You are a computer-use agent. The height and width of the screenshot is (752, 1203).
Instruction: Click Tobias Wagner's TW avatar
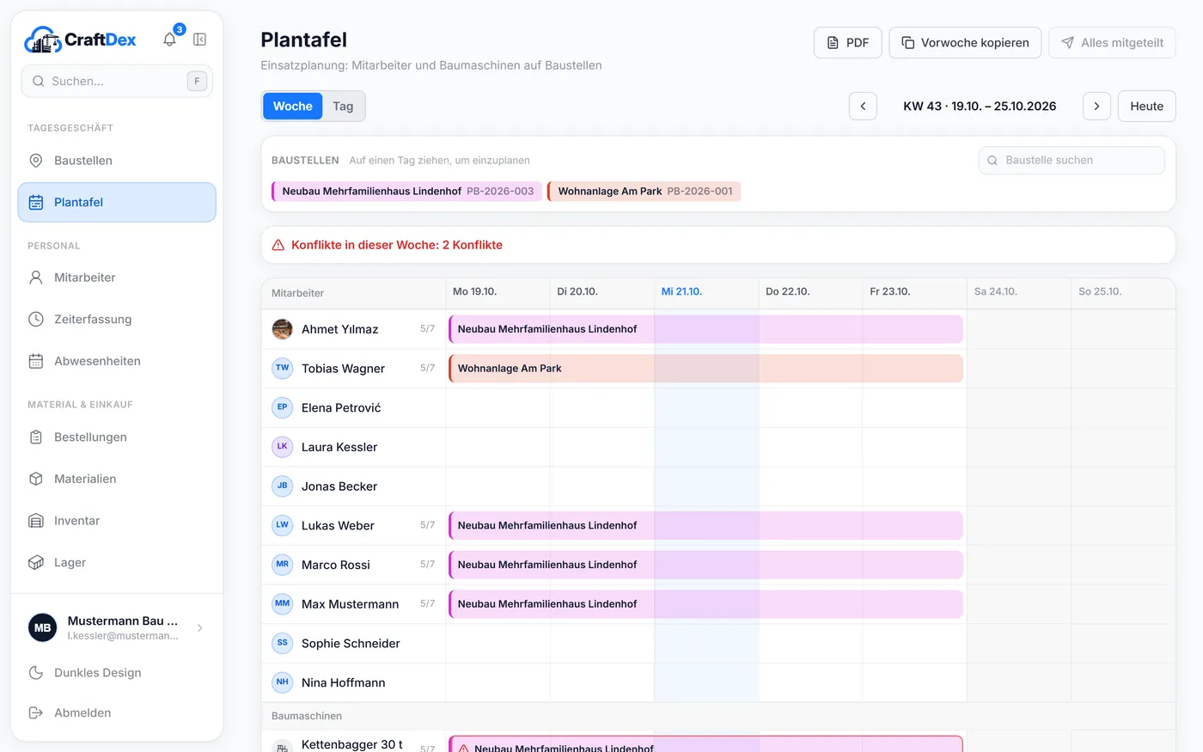(x=282, y=369)
